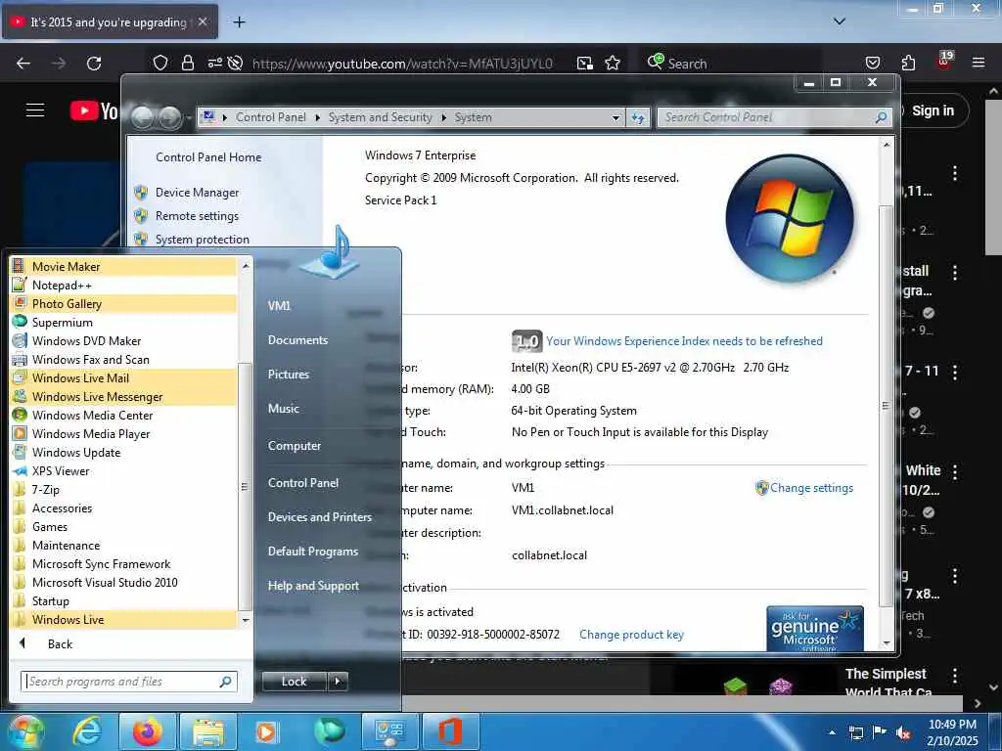Expand Microsoft Visual Studio 2010 folder
The image size is (1002, 751).
click(123, 582)
